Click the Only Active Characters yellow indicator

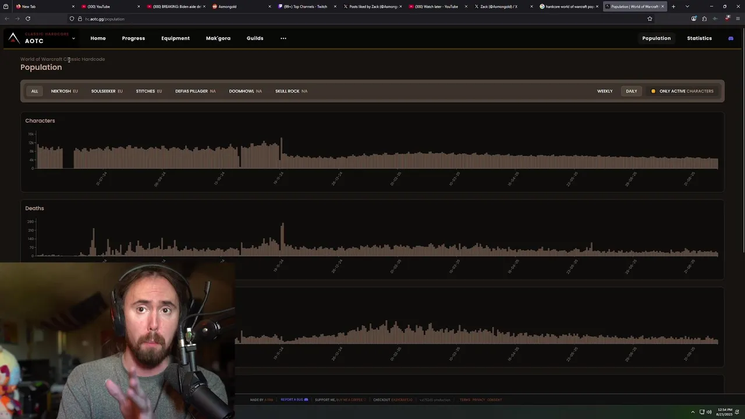[653, 91]
